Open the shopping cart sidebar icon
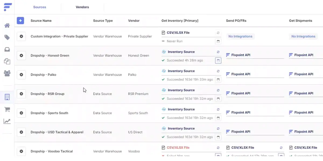Image resolution: width=323 pixels, height=161 pixels. pyautogui.click(x=7, y=109)
